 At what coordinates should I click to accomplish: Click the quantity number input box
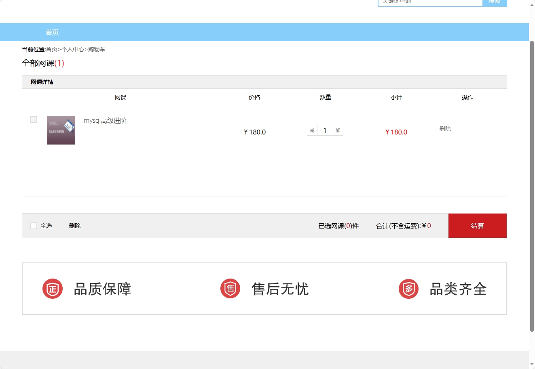coord(325,130)
